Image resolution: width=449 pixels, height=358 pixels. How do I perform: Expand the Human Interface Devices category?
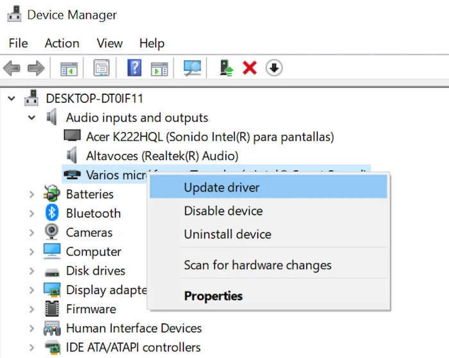[x=32, y=328]
